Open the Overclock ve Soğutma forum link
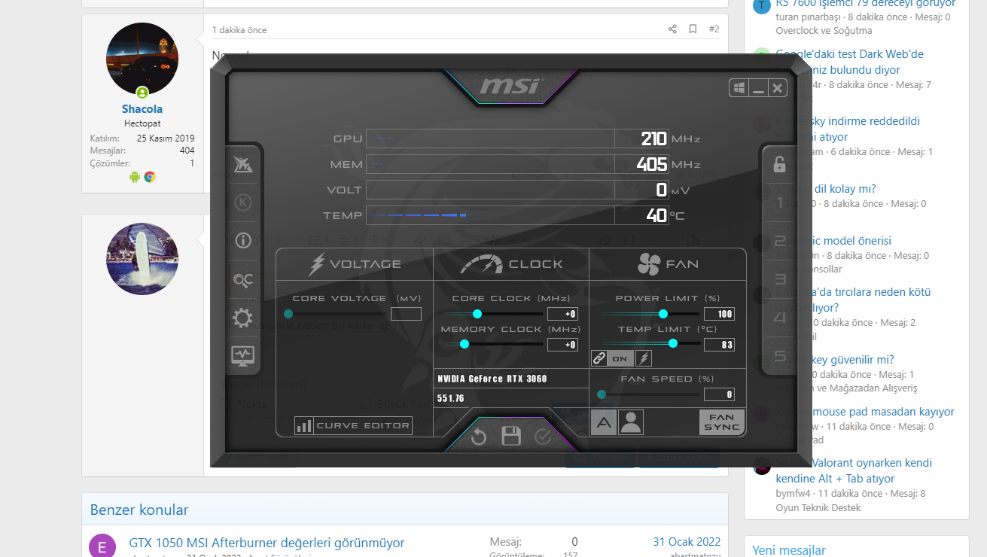Image resolution: width=987 pixels, height=557 pixels. (x=824, y=31)
